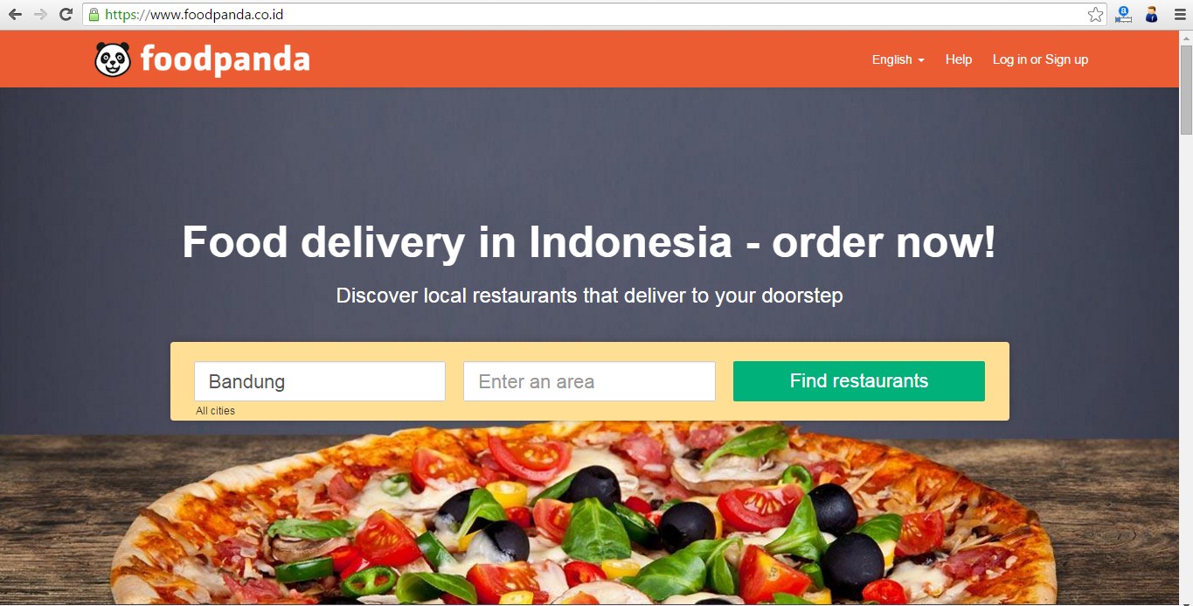Click the address bar URL

[x=194, y=15]
